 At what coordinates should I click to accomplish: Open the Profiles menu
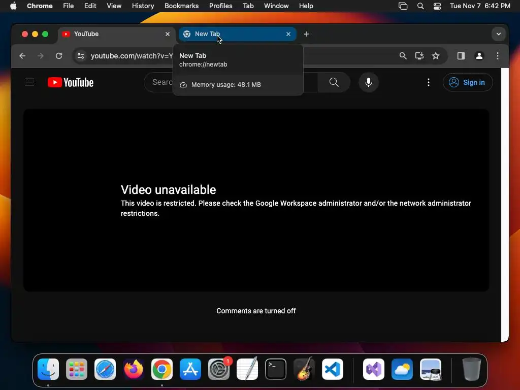point(220,6)
